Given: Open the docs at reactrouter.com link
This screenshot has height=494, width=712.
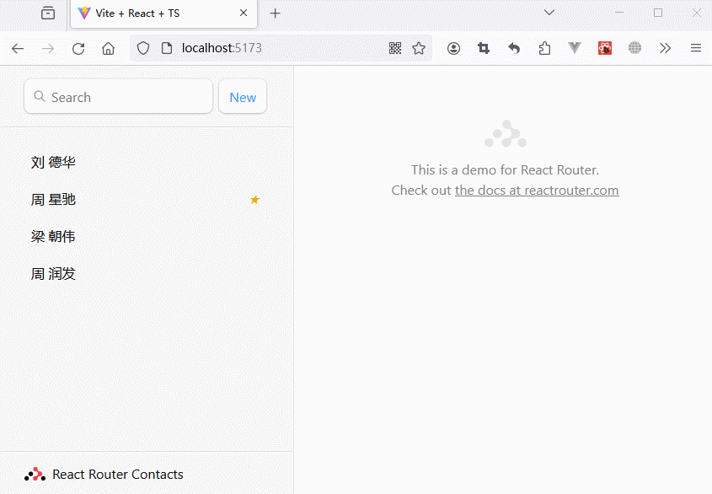Looking at the screenshot, I should 537,191.
